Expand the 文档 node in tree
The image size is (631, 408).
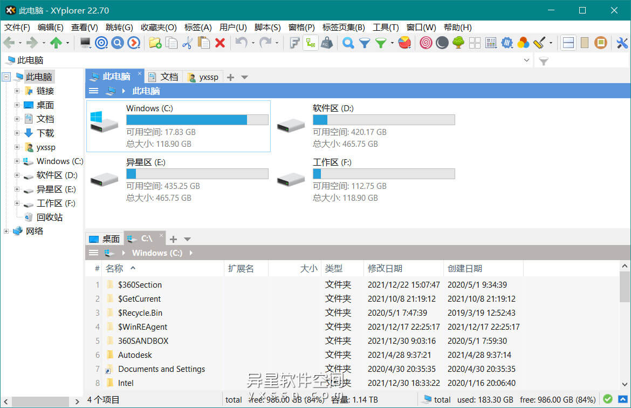[x=17, y=119]
